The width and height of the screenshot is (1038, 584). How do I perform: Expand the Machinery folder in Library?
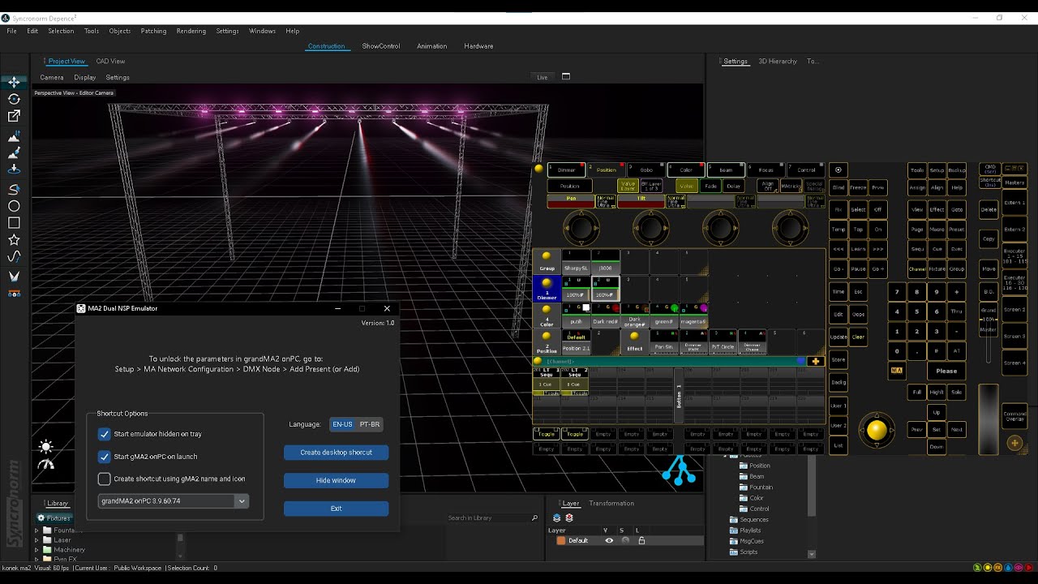36,550
